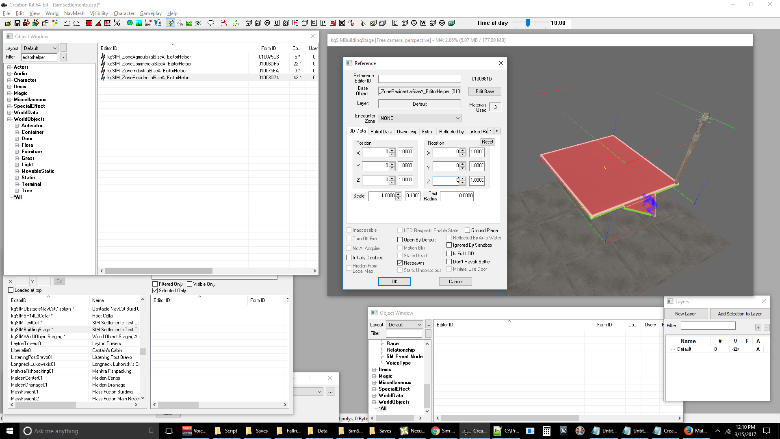Click the Fx water effects toolbar icon

click(158, 23)
